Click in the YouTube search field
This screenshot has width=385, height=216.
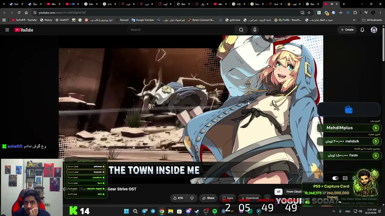point(181,30)
